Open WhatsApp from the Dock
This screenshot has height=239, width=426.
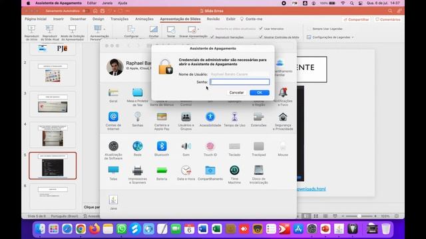coord(121,229)
